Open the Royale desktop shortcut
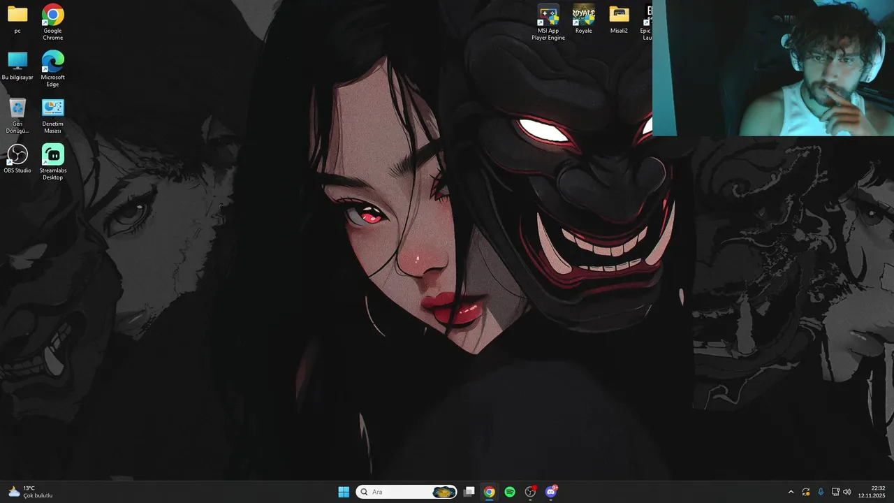 point(583,20)
